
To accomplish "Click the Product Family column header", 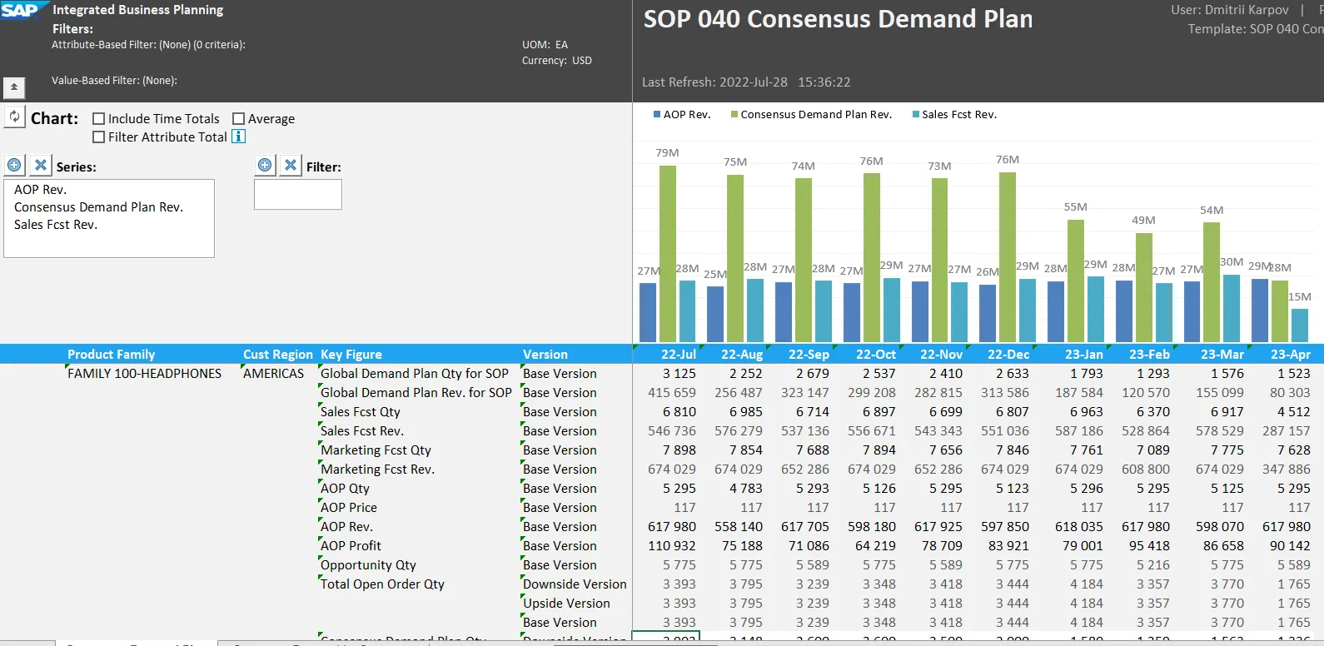I will tap(111, 354).
